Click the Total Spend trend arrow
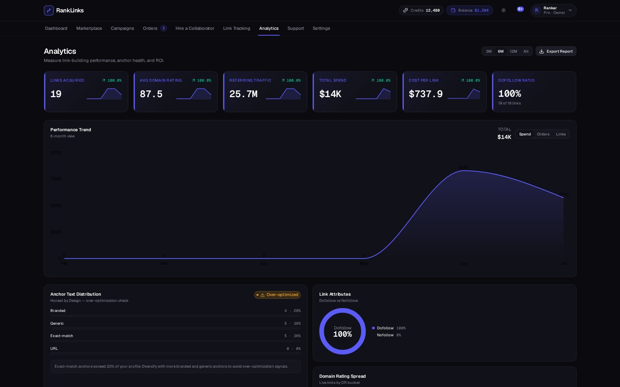 coord(372,80)
